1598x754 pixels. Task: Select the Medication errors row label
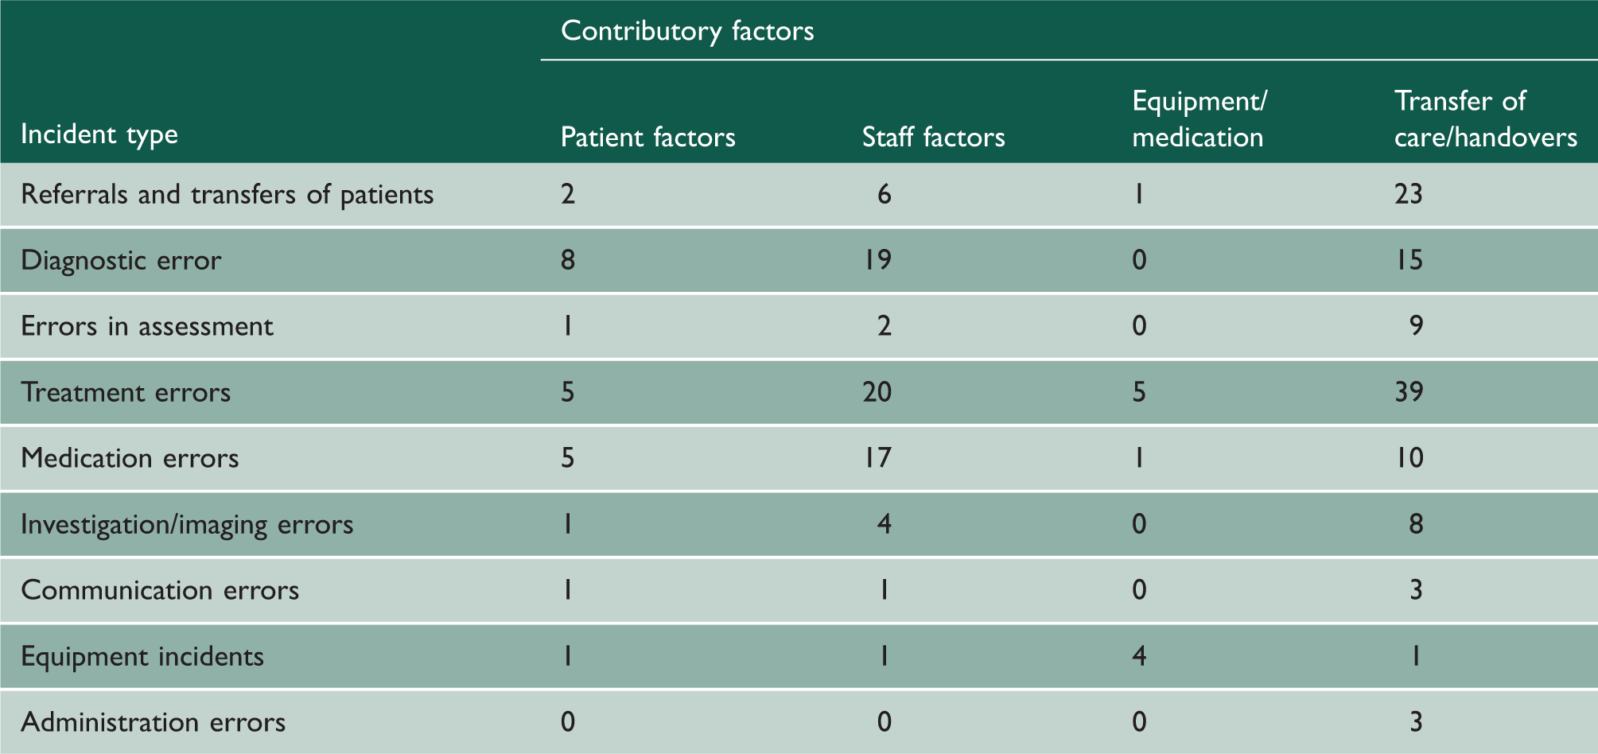(x=130, y=458)
